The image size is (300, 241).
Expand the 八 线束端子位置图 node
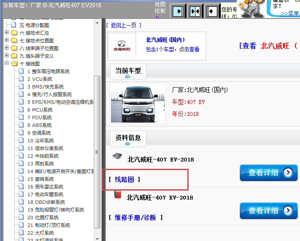pos(7,48)
